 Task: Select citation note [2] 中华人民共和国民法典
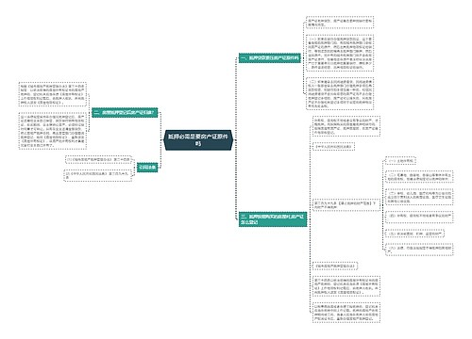click(98, 175)
